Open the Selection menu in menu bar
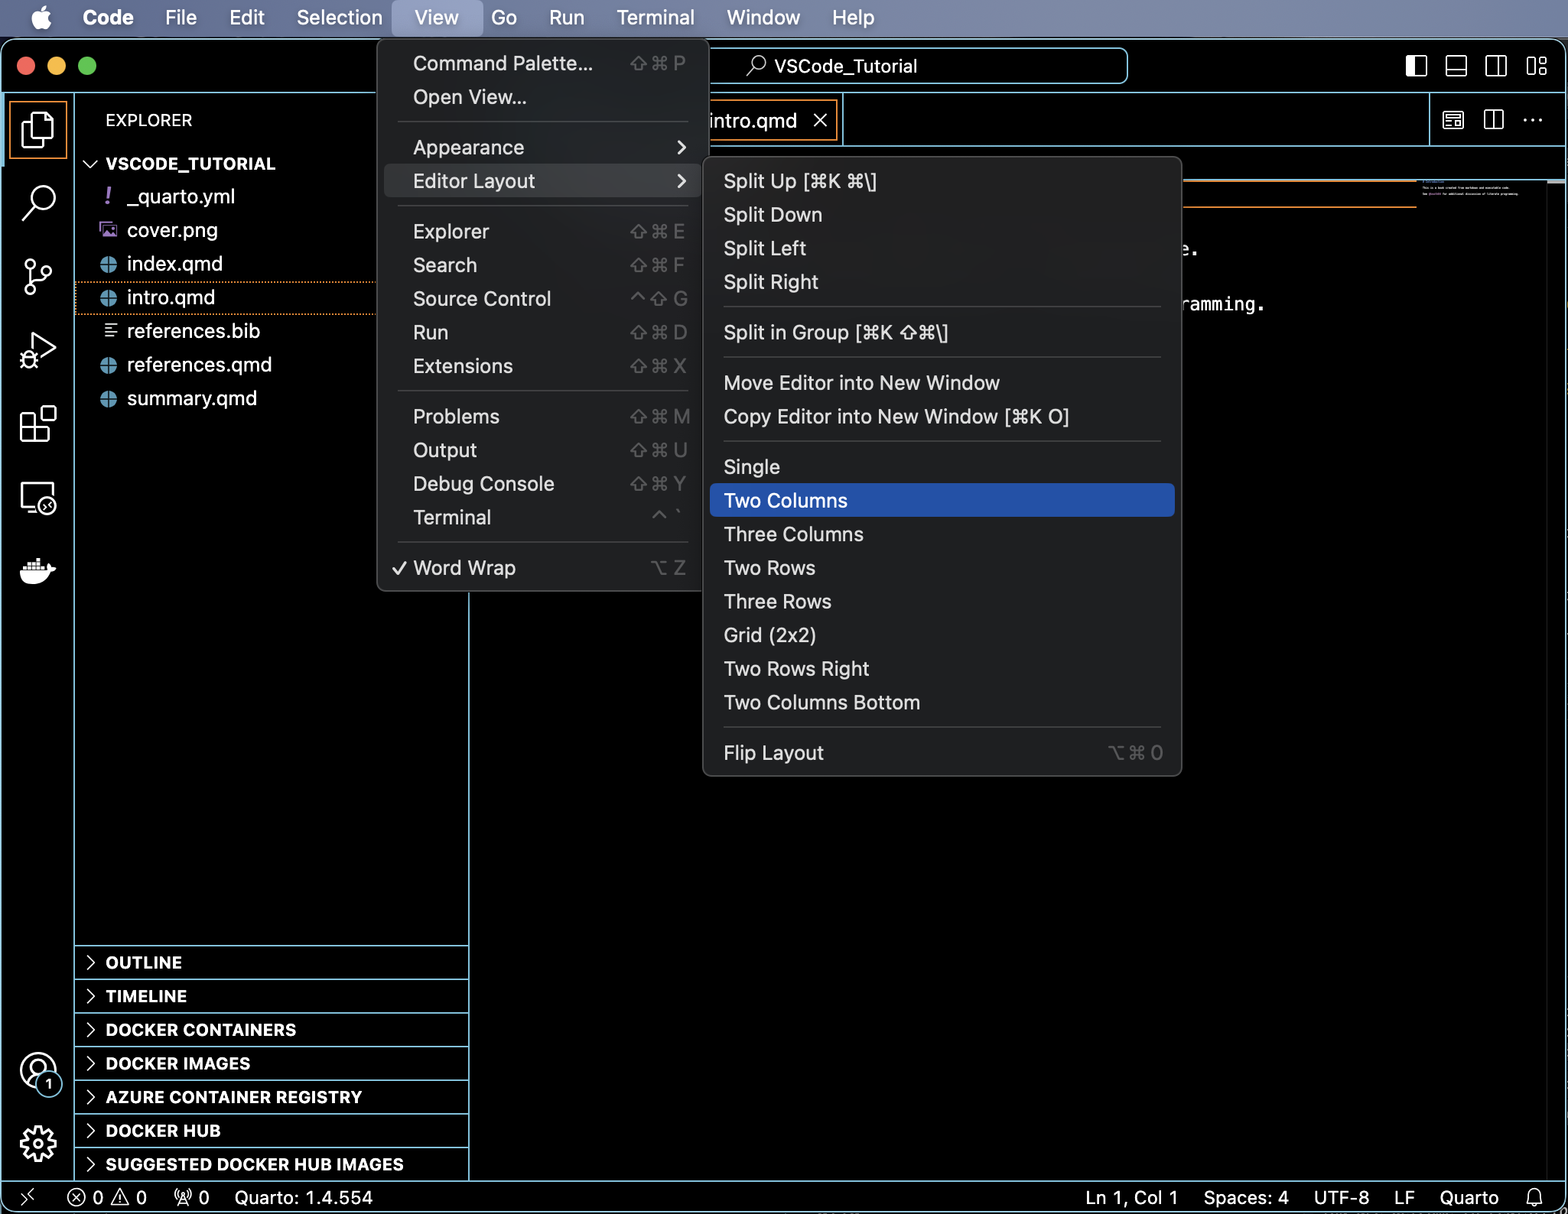Image resolution: width=1568 pixels, height=1214 pixels. 339,18
